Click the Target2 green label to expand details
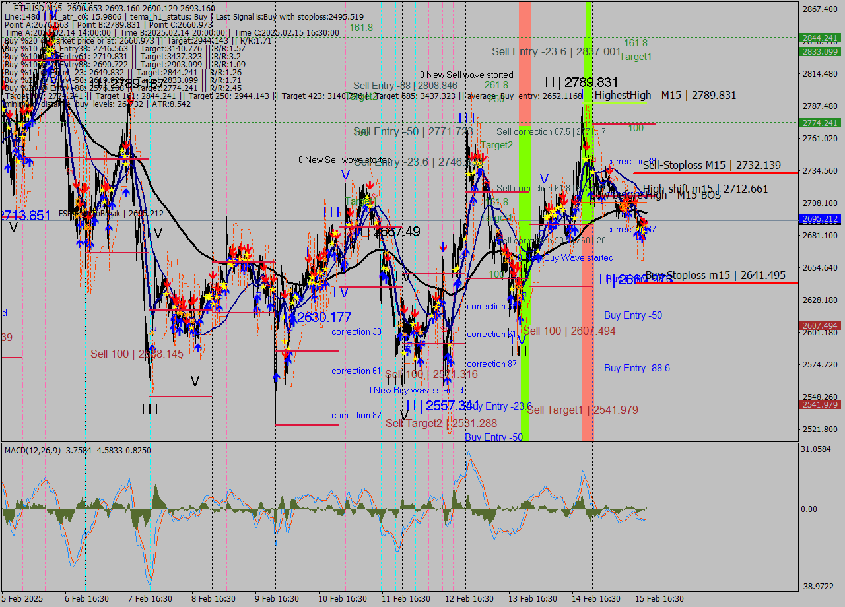 coord(496,145)
